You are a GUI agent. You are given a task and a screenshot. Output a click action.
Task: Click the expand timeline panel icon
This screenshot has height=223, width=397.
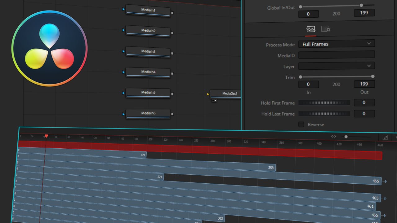[385, 137]
